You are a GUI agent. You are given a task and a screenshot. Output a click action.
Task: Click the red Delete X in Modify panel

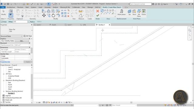(x=68, y=16)
